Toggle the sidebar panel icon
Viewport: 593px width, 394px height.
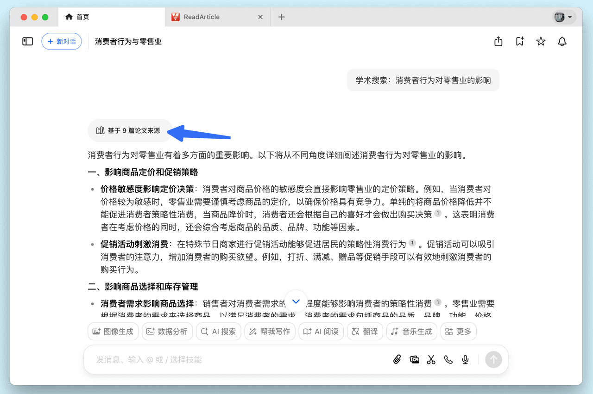point(28,42)
